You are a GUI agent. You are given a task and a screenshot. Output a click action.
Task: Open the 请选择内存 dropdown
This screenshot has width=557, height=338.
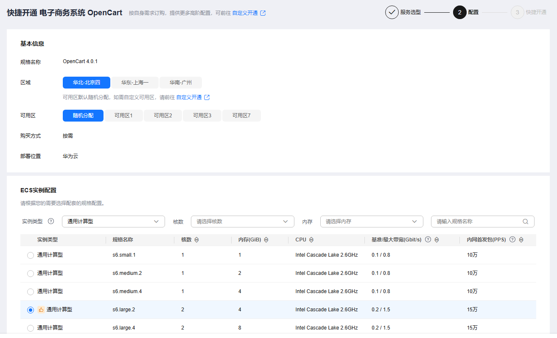coord(372,222)
